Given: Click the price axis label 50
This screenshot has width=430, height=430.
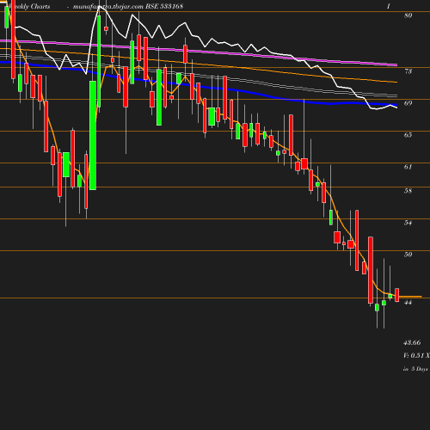Looking at the screenshot, I should pos(408,255).
